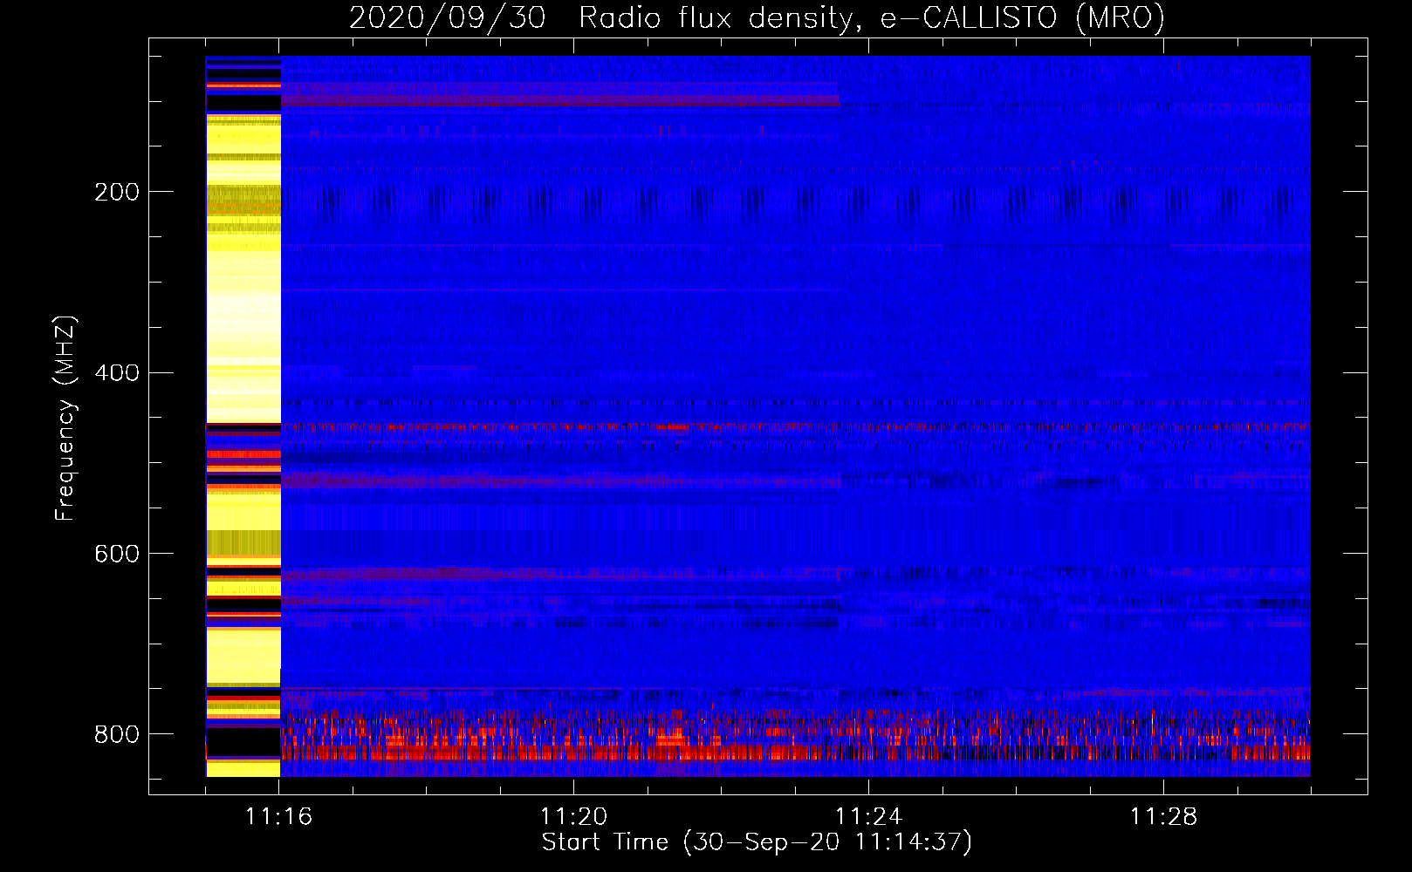Image resolution: width=1412 pixels, height=872 pixels.
Task: Click the 11:24 time tick label
Action: click(x=868, y=816)
